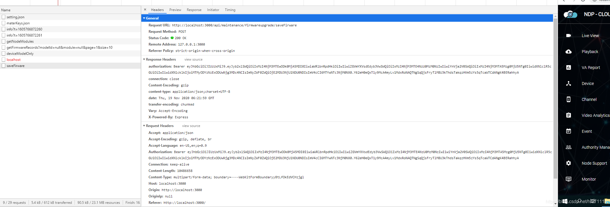The height and width of the screenshot is (207, 610).
Task: Open the Preview tab
Action: click(175, 10)
